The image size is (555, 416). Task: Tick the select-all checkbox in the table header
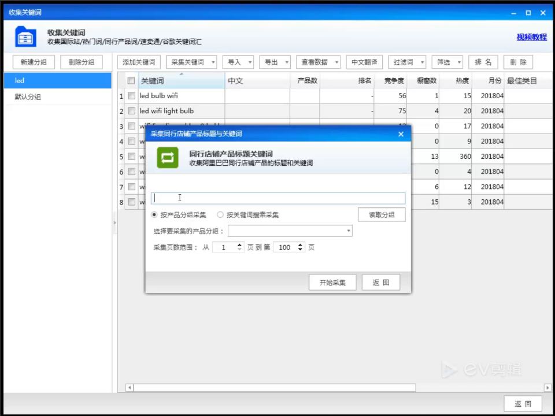pos(131,81)
